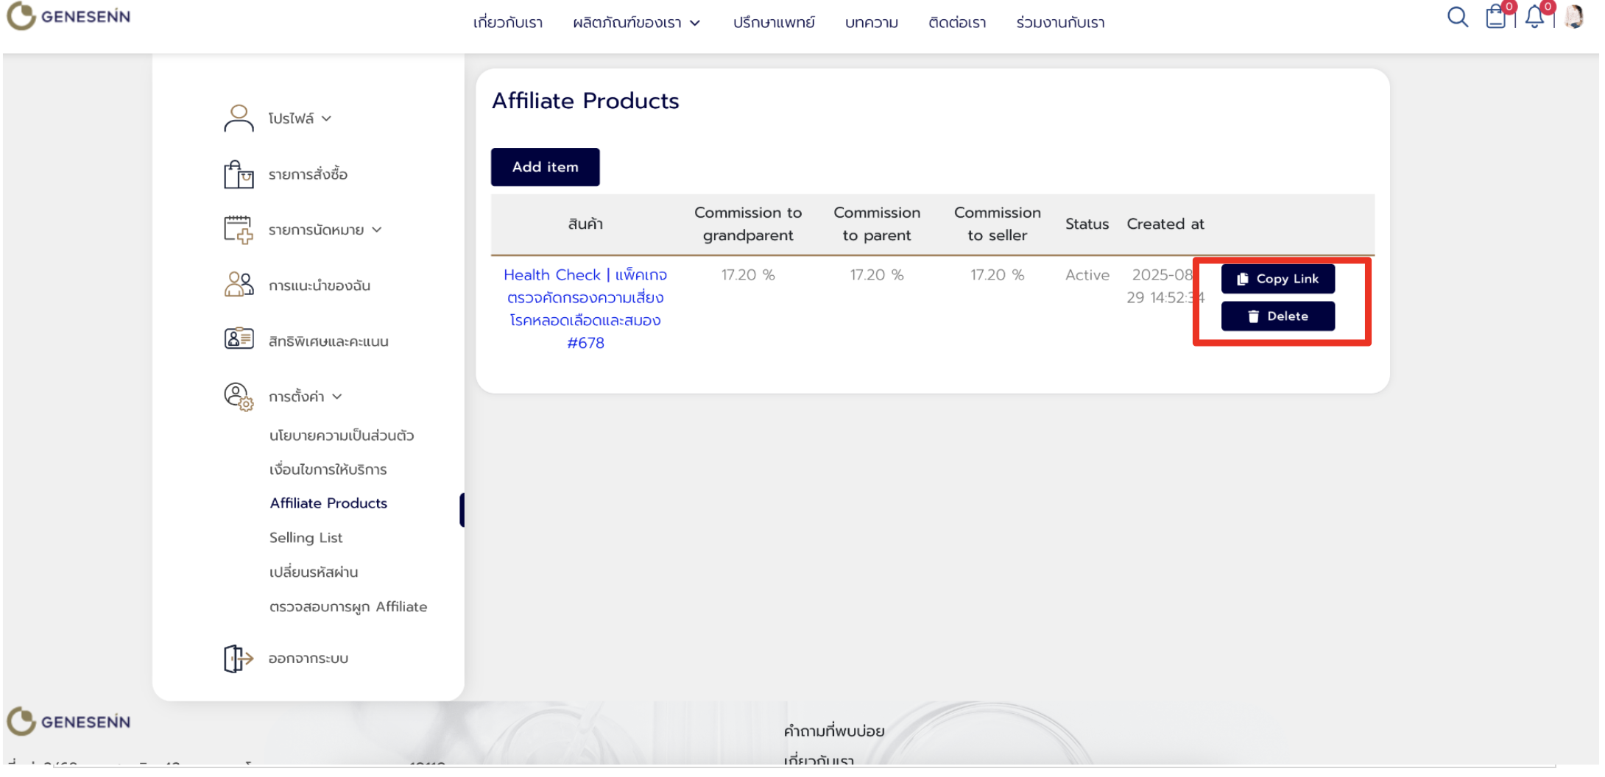Click the Genesenn logo in the header

68,16
